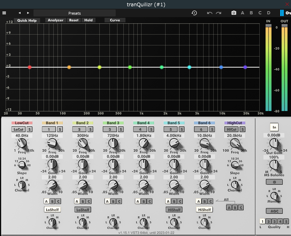Viewport: 291px width, 236px height.
Task: Enable Band 3 with the 3 button
Action: (110, 129)
